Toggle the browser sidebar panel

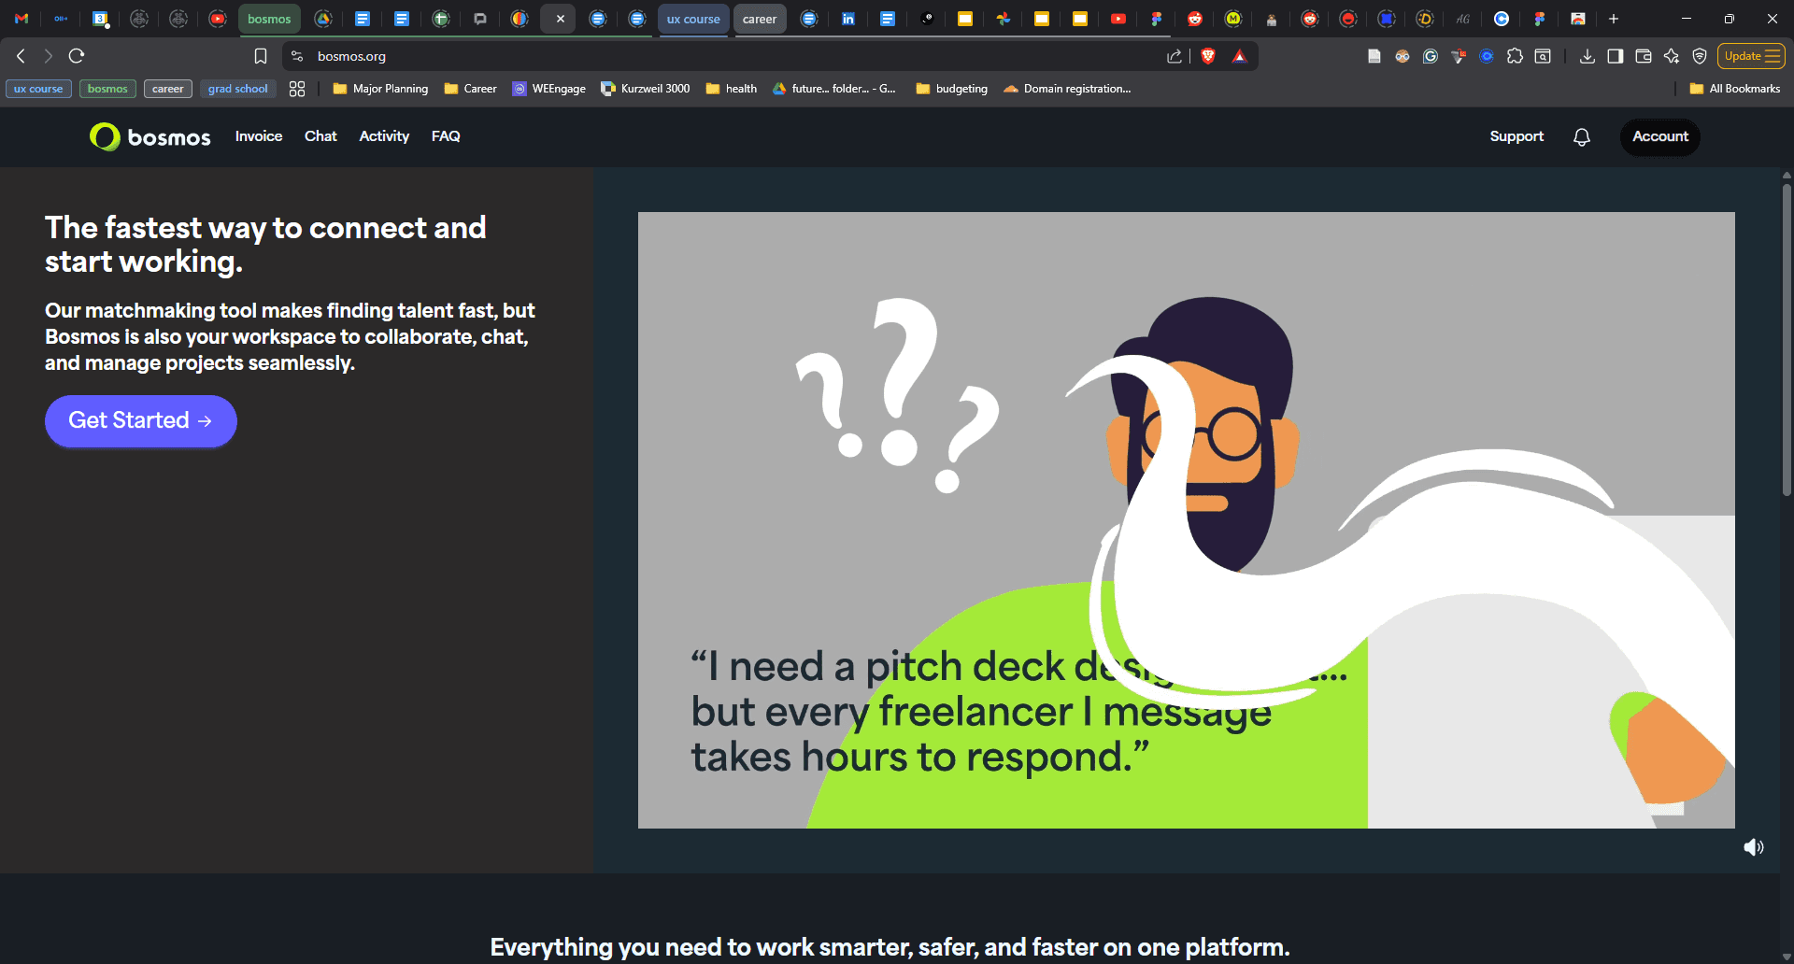pos(1616,56)
